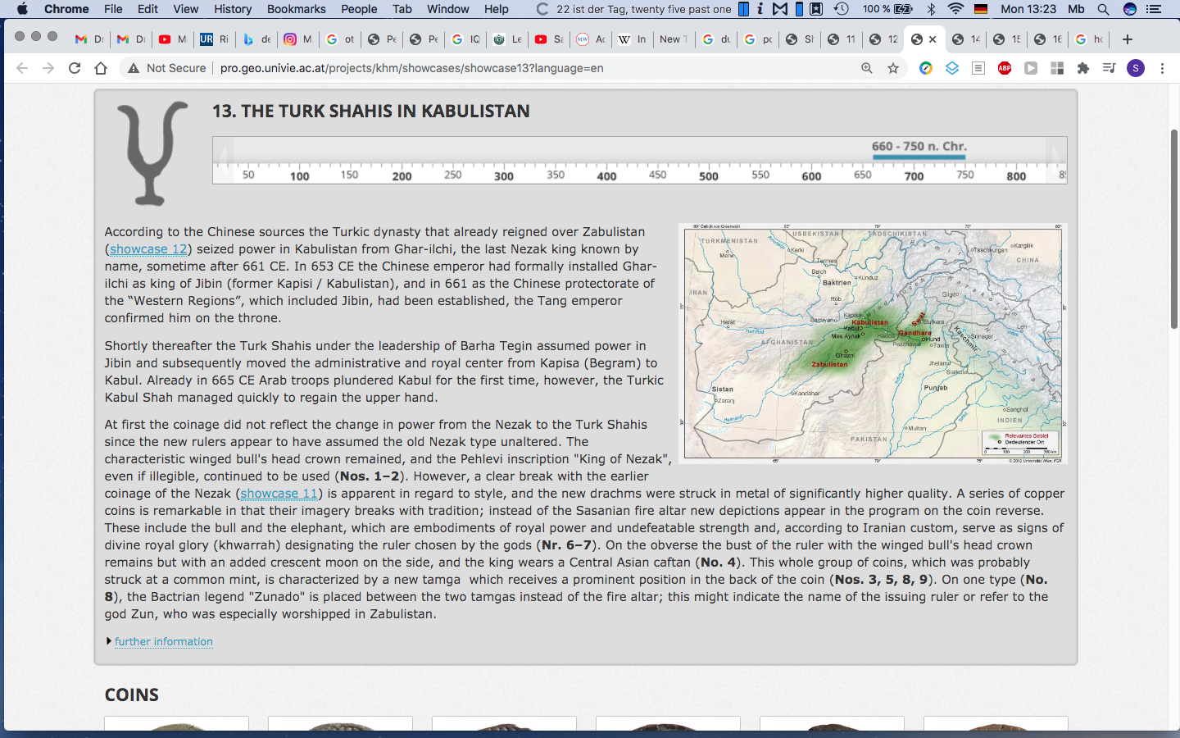Open the History menu
Screen dimensions: 1180x738
click(233, 9)
